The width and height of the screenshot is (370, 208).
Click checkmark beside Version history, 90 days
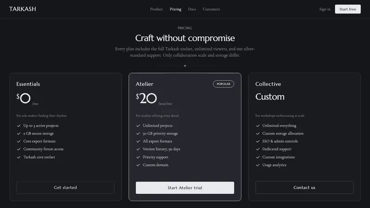click(x=138, y=149)
